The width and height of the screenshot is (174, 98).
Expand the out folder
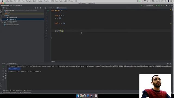pyautogui.click(x=4, y=14)
